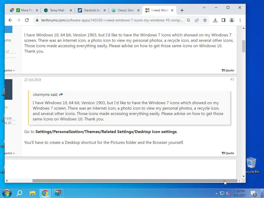Expand second poster's computer dropdown
This screenshot has width=264, height=198.
(x=10, y=153)
